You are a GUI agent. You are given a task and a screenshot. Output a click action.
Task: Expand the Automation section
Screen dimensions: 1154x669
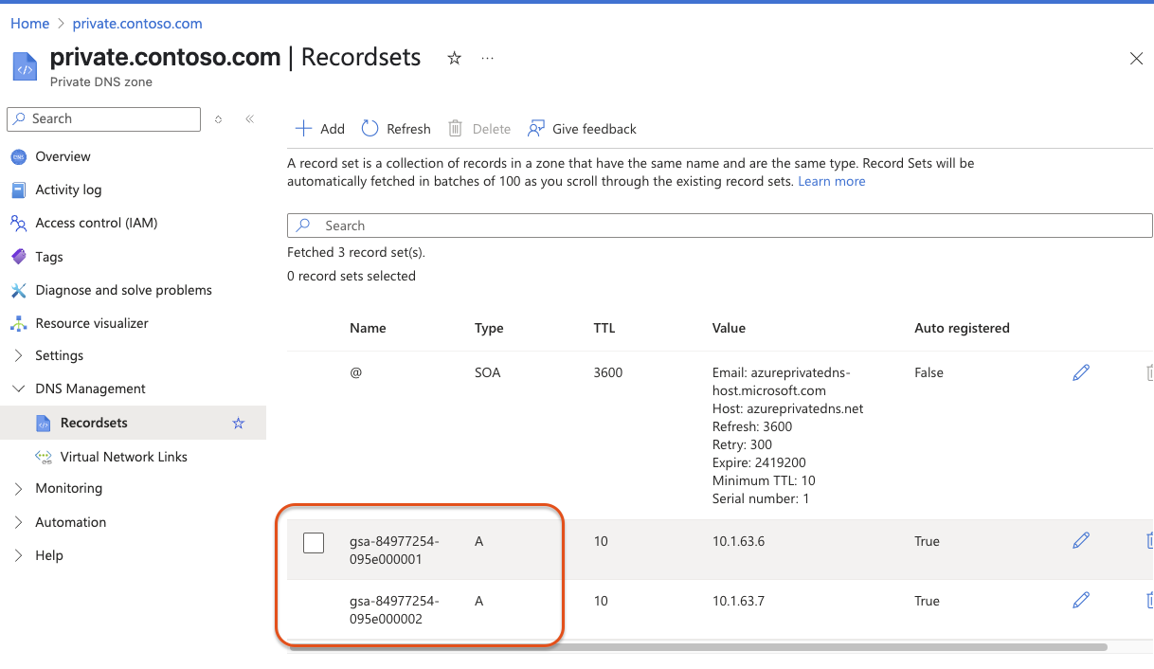[18, 522]
